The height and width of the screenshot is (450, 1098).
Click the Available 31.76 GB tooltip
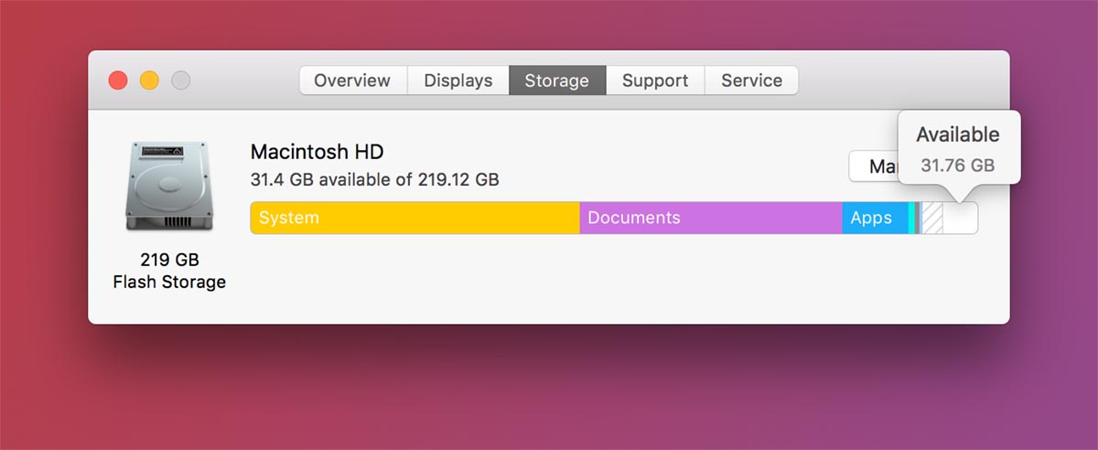[x=958, y=148]
